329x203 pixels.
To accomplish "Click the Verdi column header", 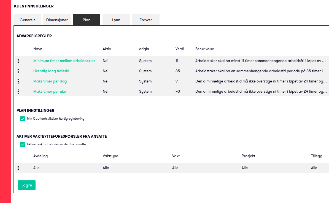I will [x=180, y=49].
